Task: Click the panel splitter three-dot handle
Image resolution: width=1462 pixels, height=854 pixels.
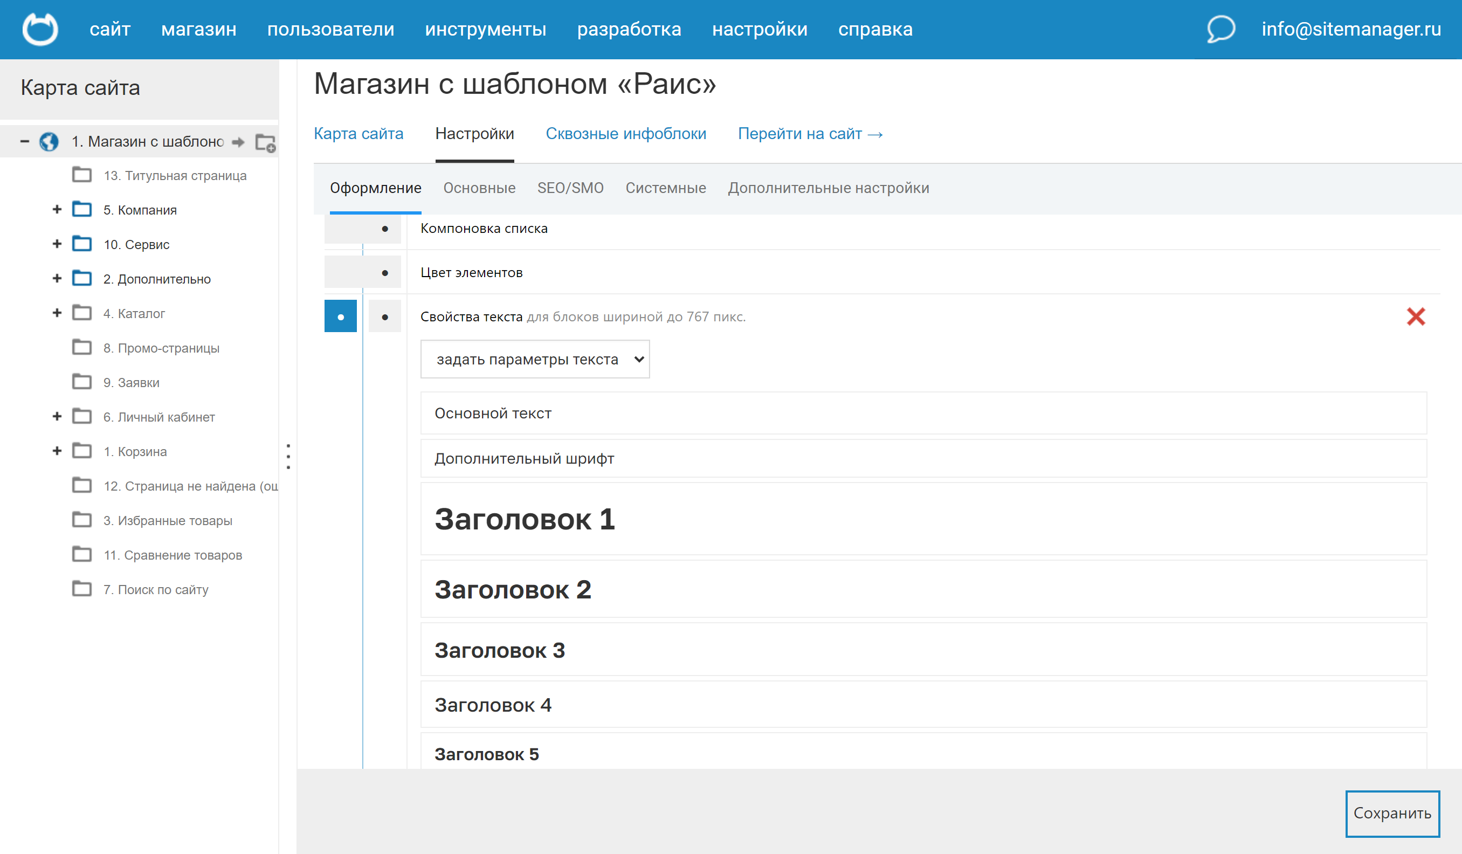Action: click(x=288, y=457)
